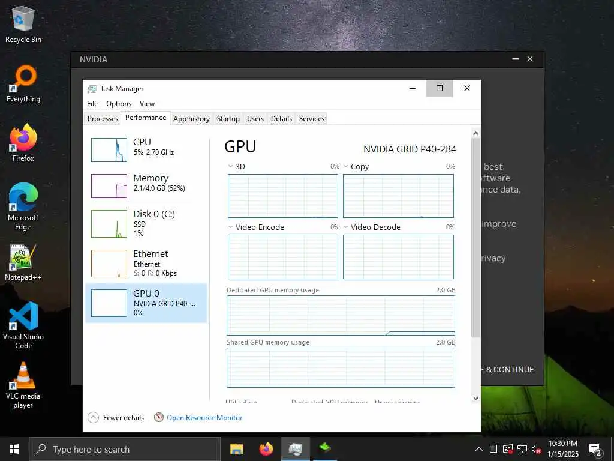
Task: Open the View menu in Task Manager
Action: [x=148, y=104]
